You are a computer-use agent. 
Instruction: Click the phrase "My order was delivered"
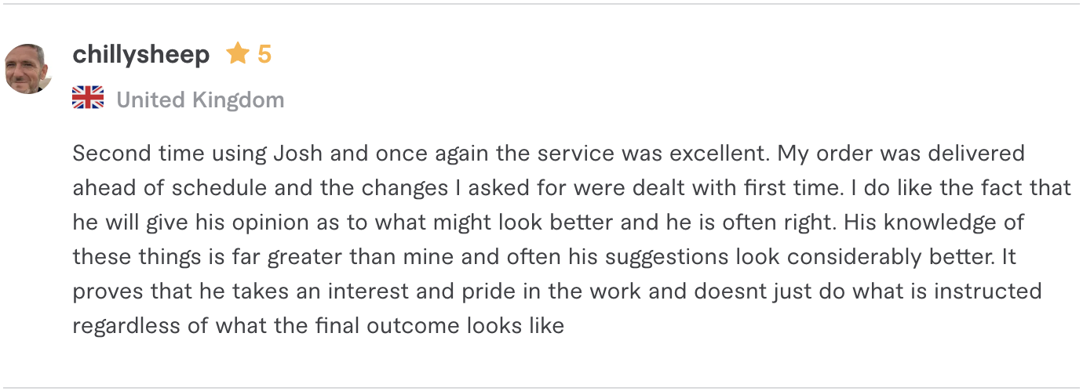pyautogui.click(x=901, y=154)
